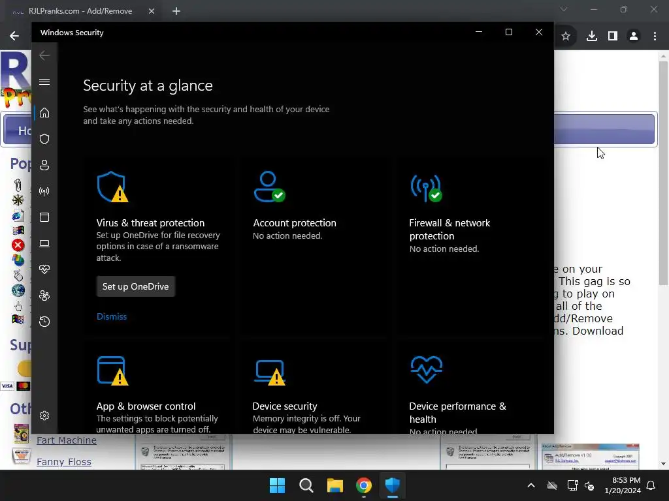Open Firewall & network protection heading
Image resolution: width=669 pixels, height=501 pixels.
click(449, 229)
